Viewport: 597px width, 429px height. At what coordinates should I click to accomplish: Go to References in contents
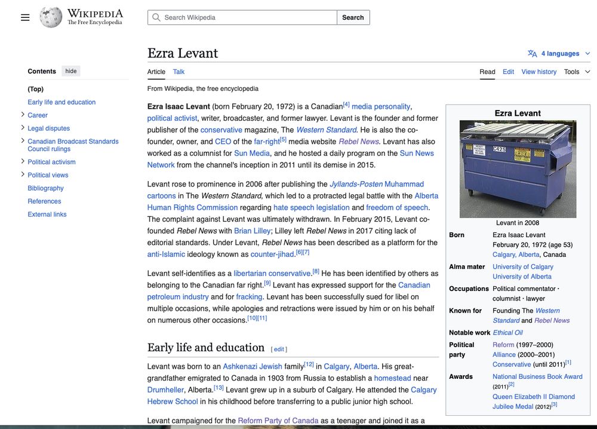click(44, 201)
